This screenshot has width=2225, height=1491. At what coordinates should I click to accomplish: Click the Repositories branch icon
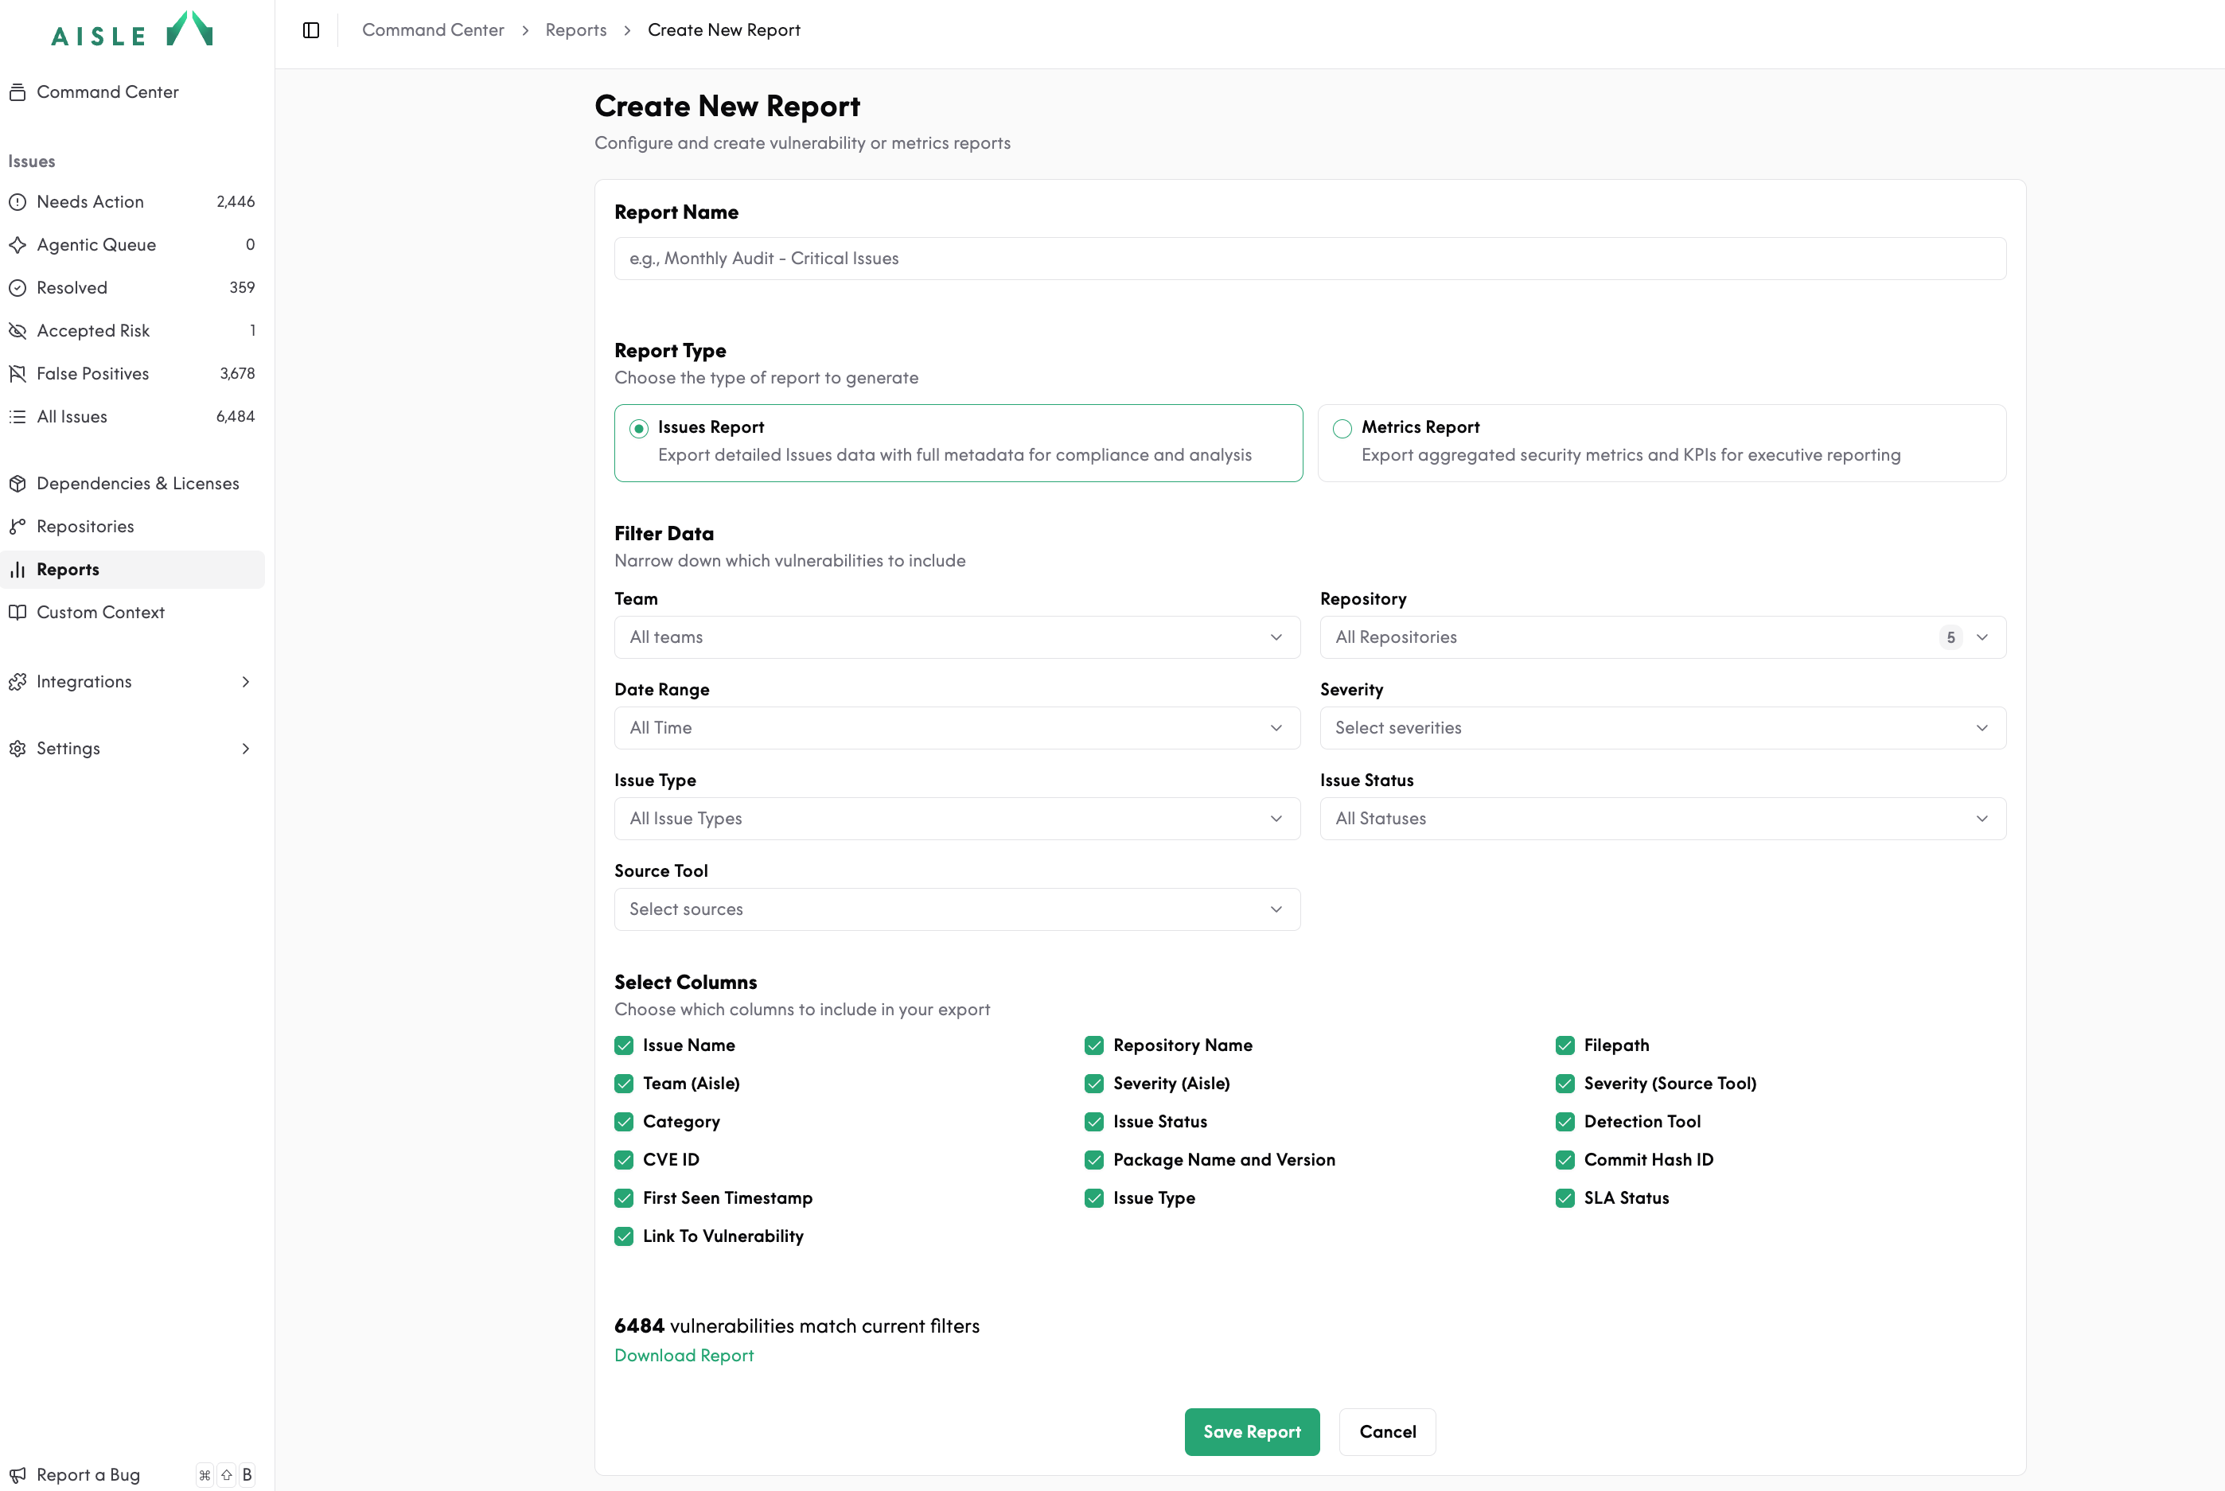pos(18,526)
